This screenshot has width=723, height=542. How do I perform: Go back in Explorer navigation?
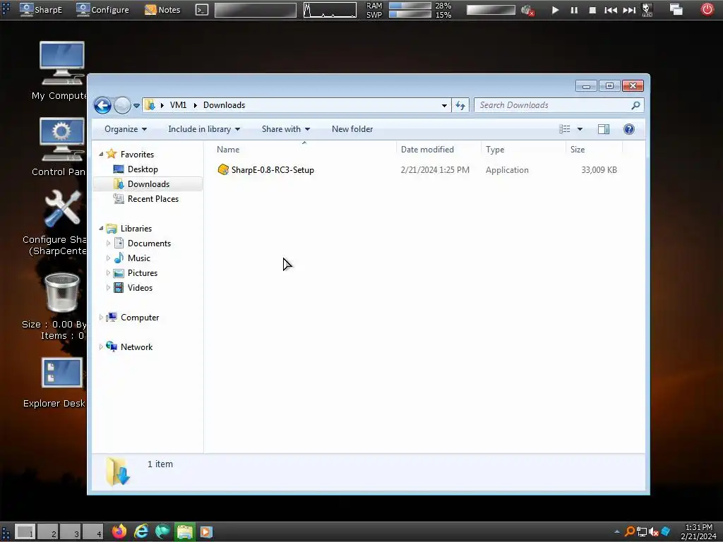tap(102, 106)
